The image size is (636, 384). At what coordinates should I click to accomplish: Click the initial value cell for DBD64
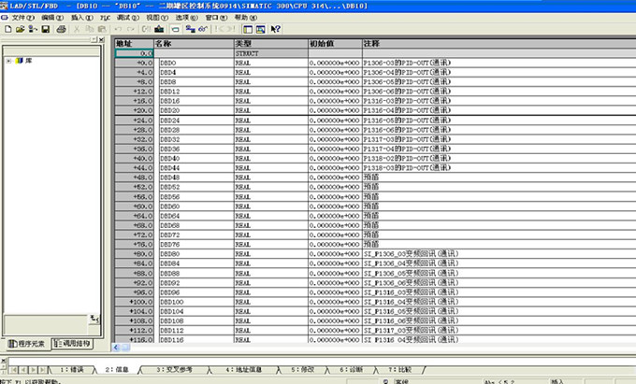335,216
